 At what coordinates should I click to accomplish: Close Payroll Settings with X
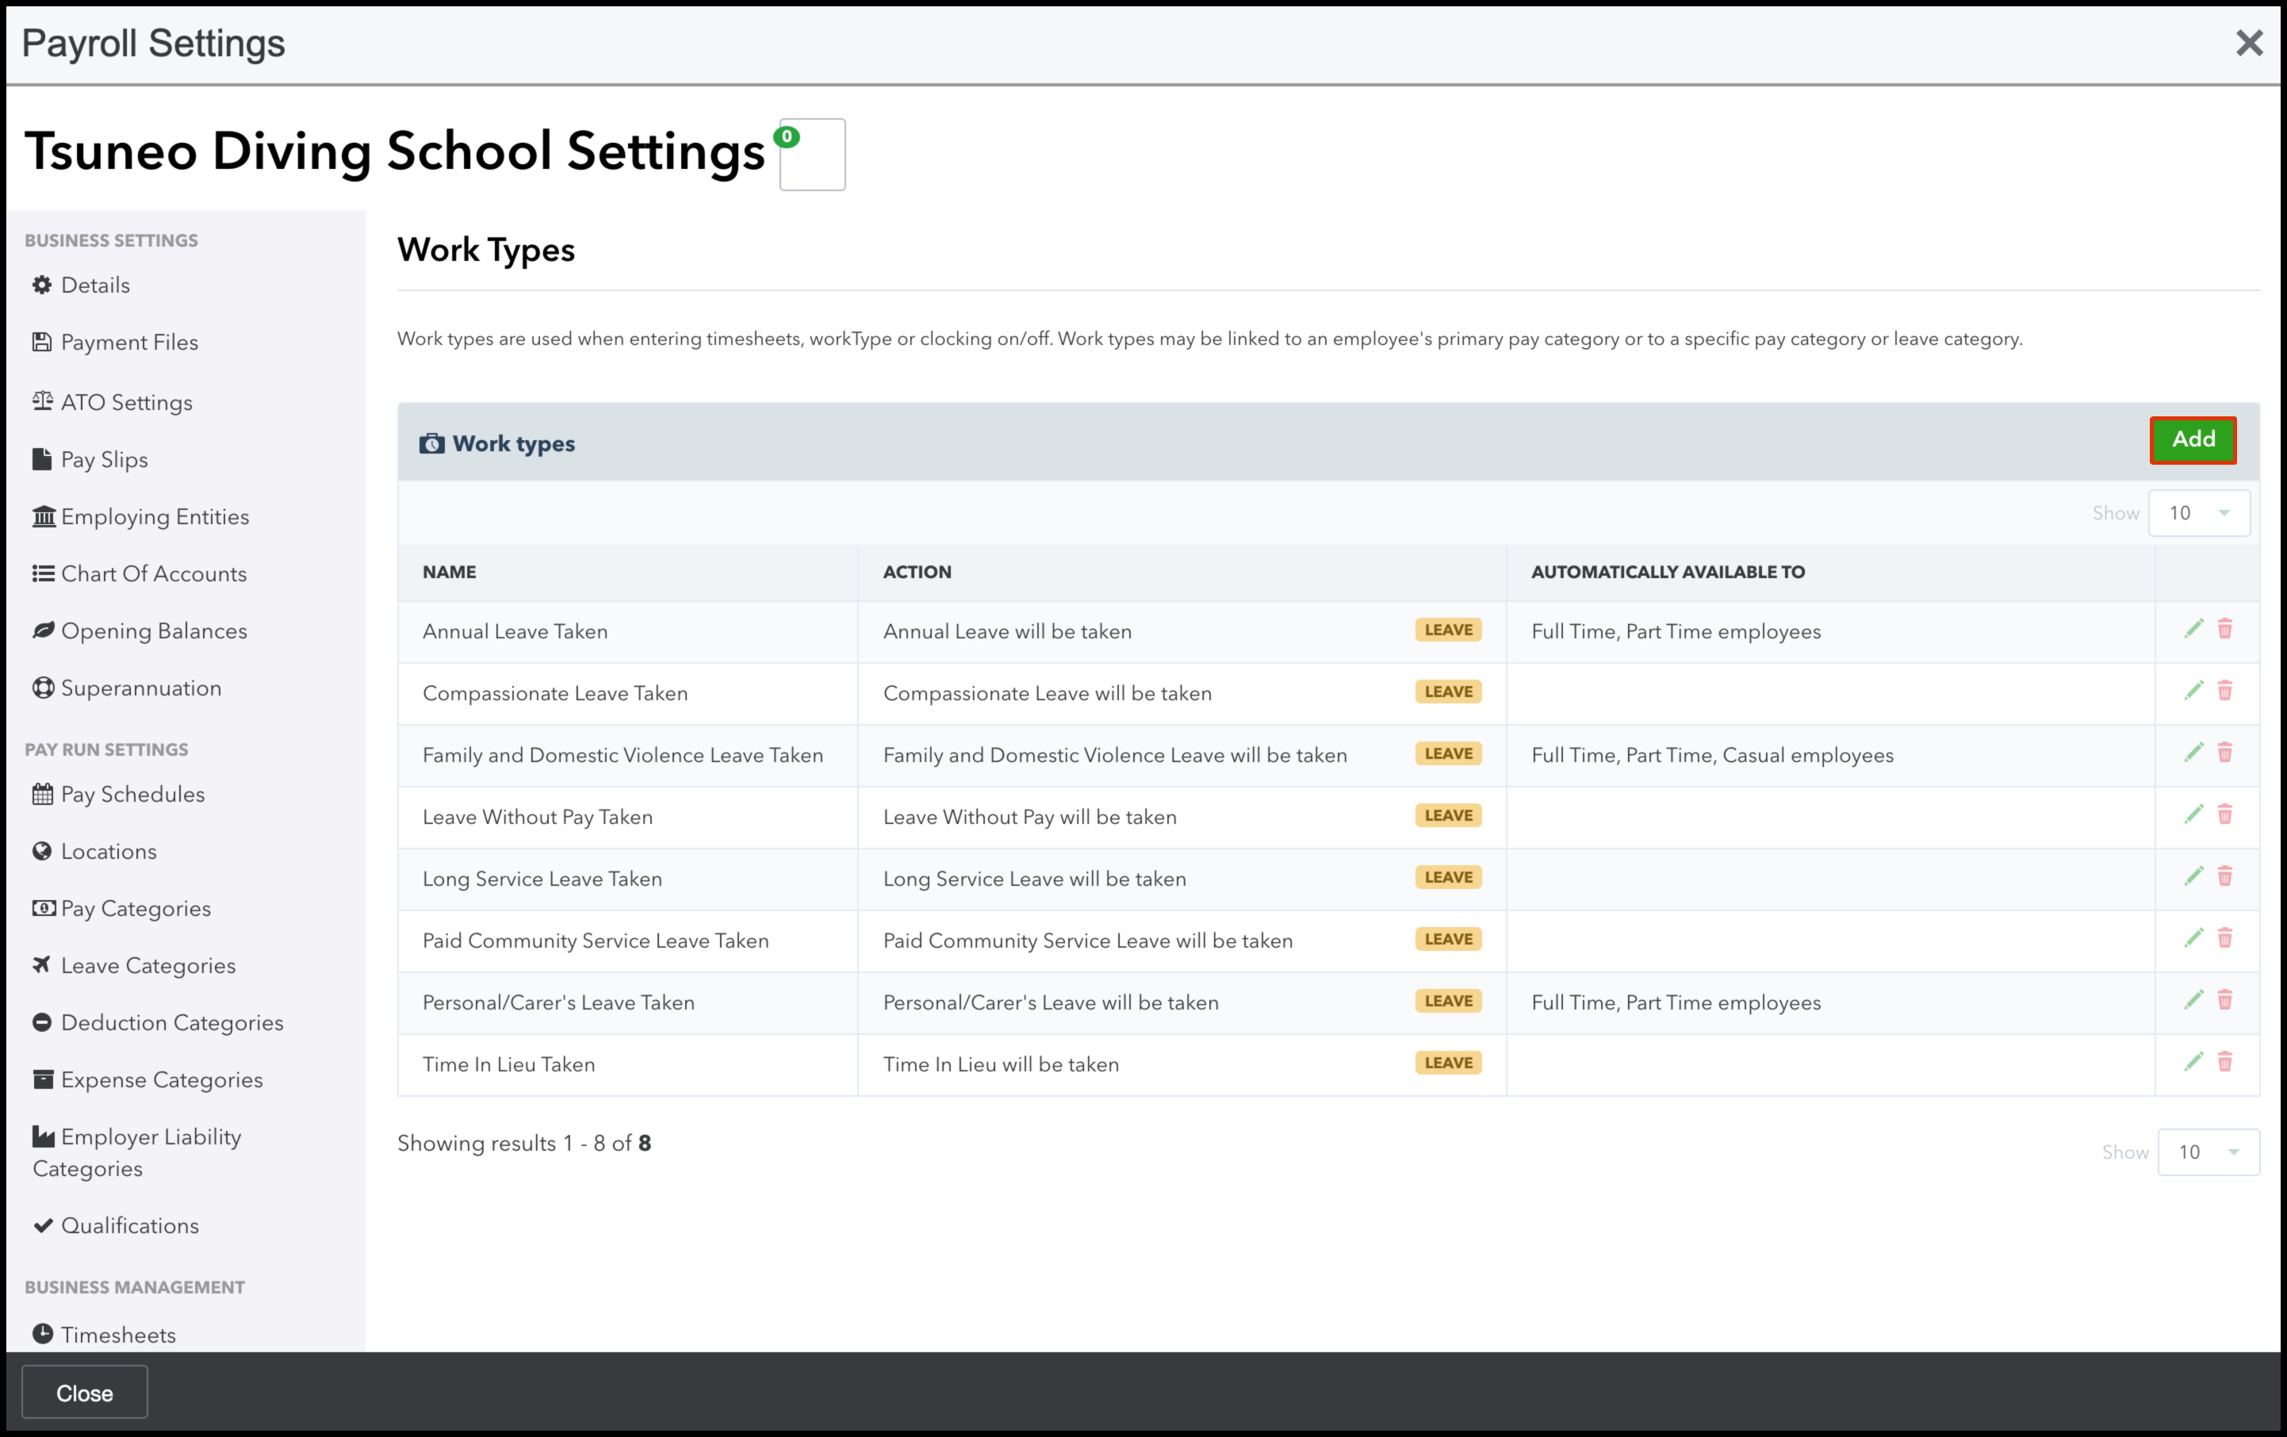pos(2249,43)
